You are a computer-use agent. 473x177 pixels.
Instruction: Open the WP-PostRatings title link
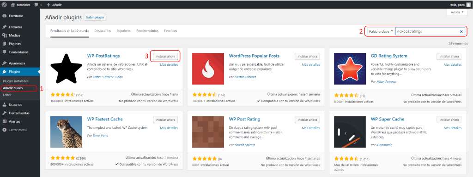tap(103, 56)
